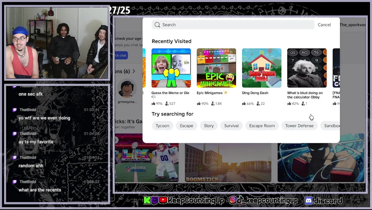Open the Super Bowl NFL Universe game tile
The image size is (372, 210).
(x=147, y=162)
